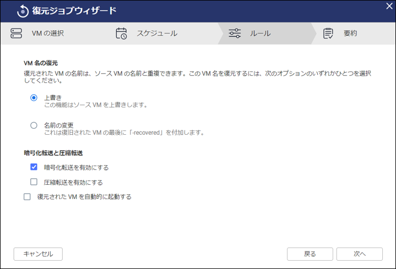396x269 pixels.
Task: Proceed with the 次へ button
Action: 360,254
